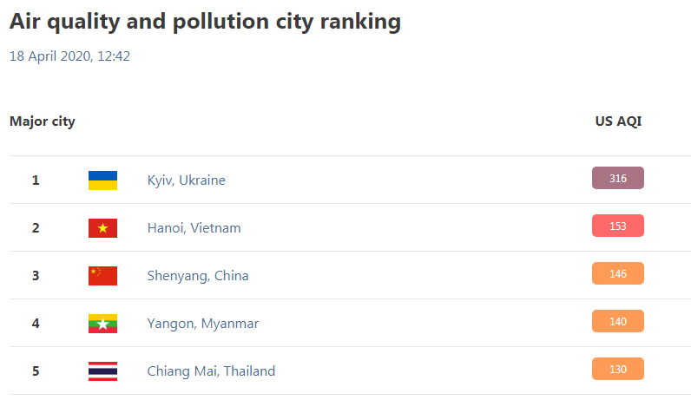Click the 146 AQI badge for Shenyang
Image resolution: width=691 pixels, height=400 pixels.
[618, 273]
